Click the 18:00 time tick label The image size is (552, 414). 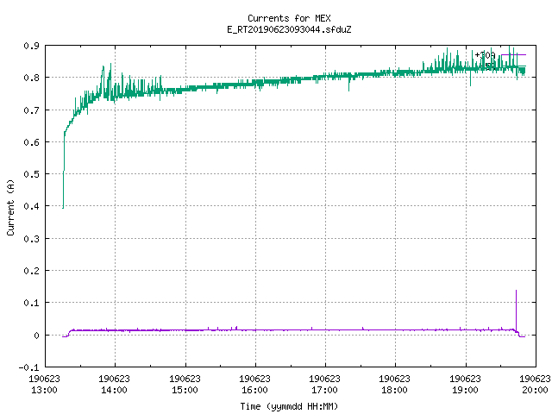click(394, 390)
